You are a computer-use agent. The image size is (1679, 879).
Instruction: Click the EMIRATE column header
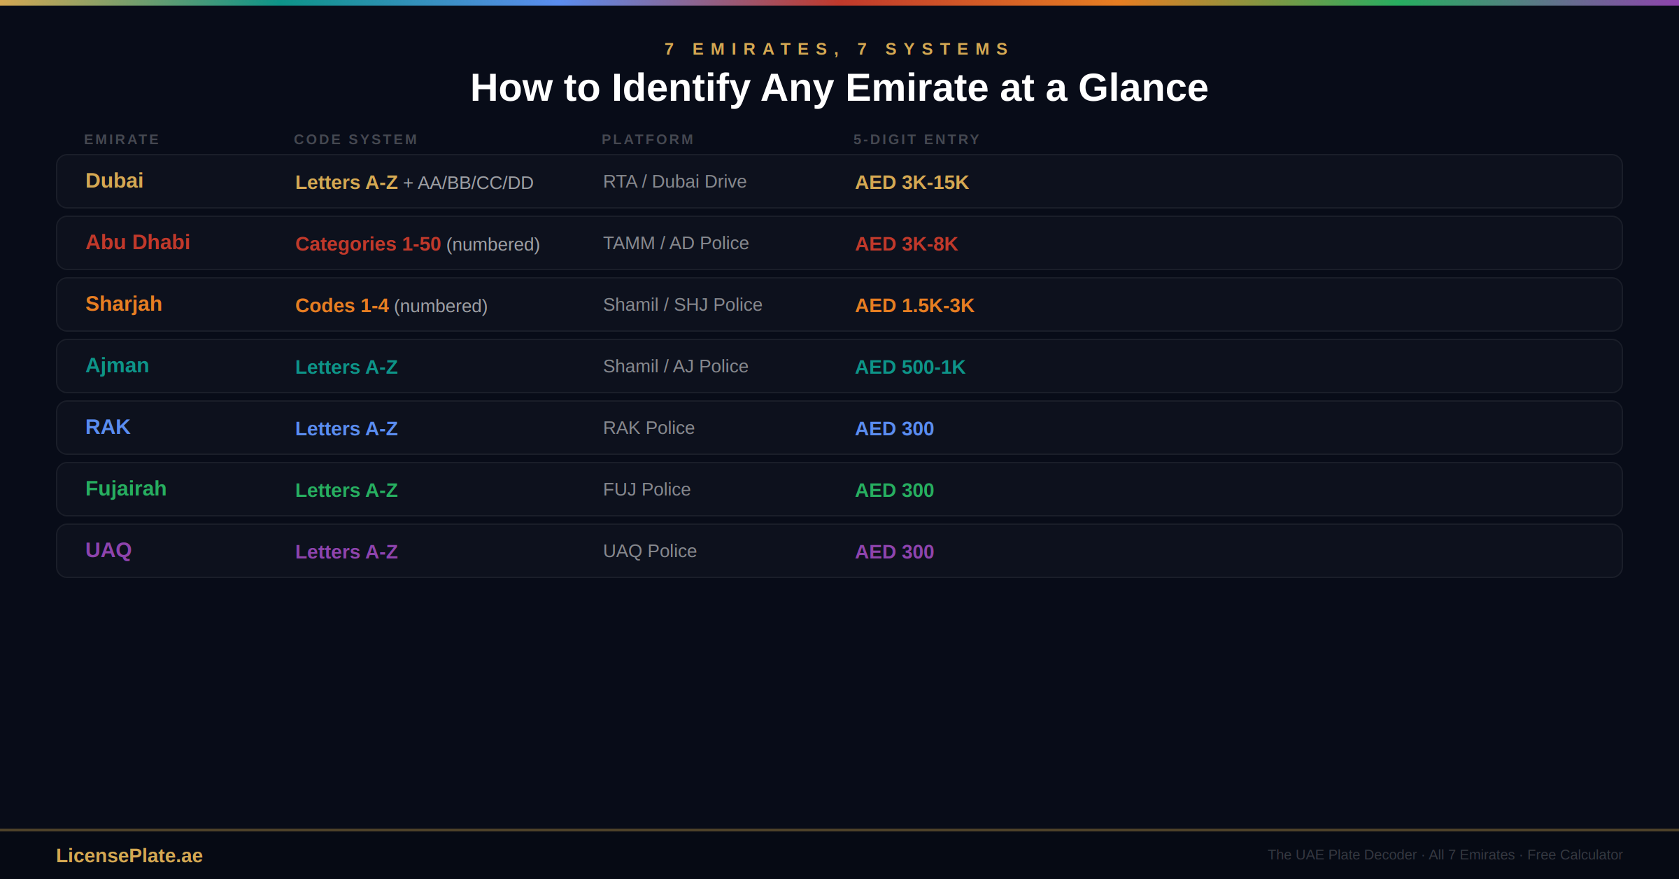tap(122, 139)
